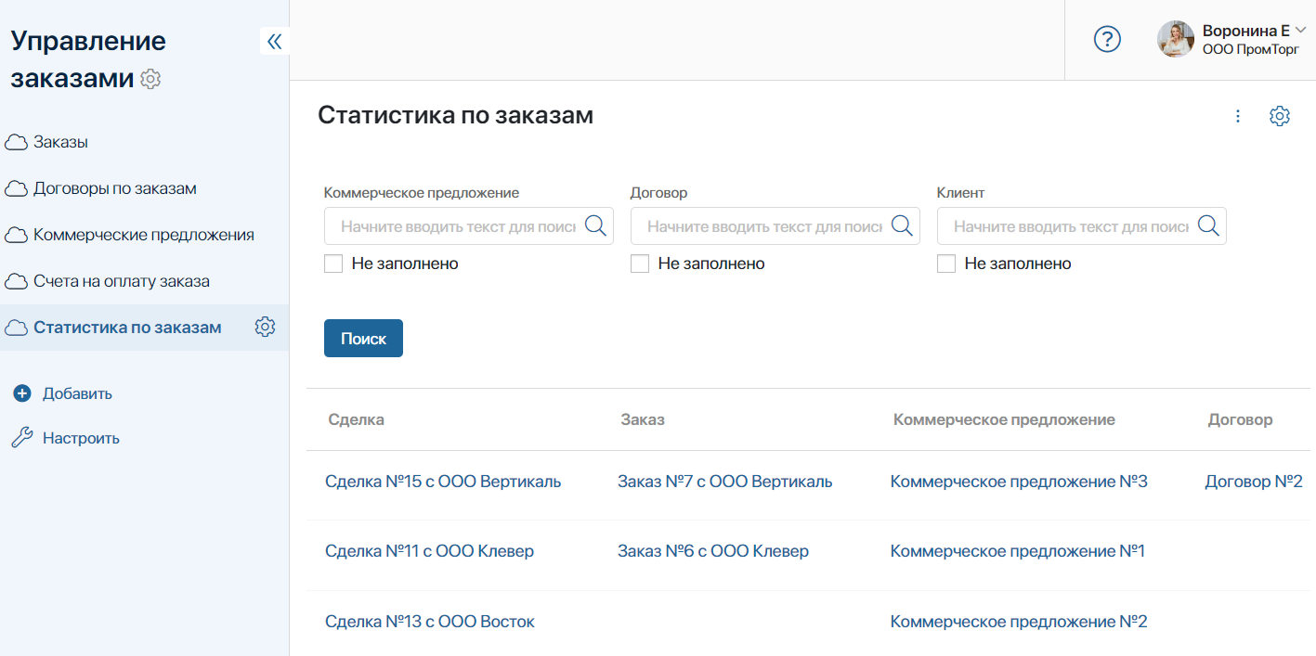
Task: Open Заказ №6 с ООО Клевер
Action: coord(713,551)
